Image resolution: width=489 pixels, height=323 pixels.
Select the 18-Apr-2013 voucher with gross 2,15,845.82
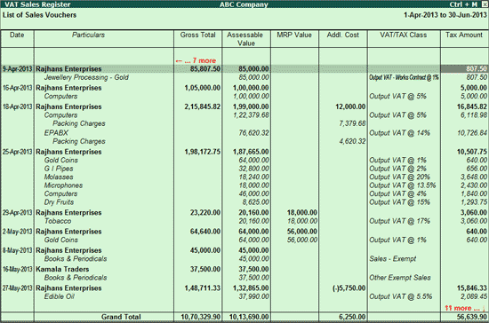(244, 106)
